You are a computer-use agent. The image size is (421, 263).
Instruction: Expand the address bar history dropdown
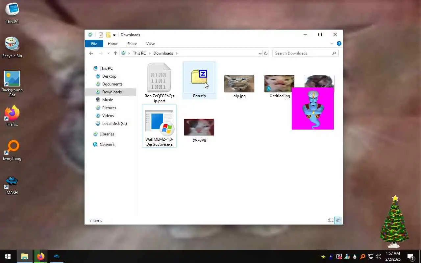(x=260, y=53)
